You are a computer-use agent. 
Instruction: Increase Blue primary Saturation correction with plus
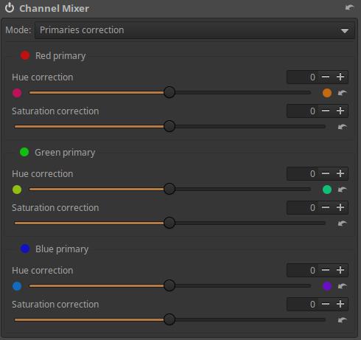click(x=340, y=304)
